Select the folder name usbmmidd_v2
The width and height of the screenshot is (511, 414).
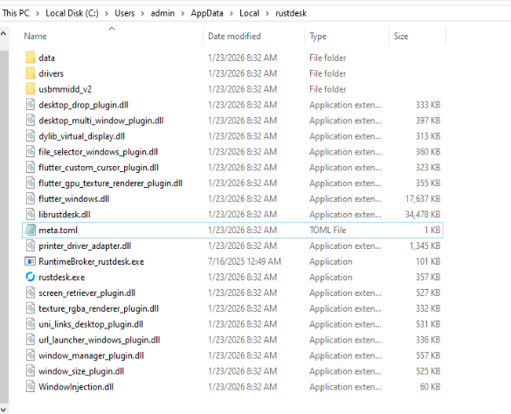point(66,89)
